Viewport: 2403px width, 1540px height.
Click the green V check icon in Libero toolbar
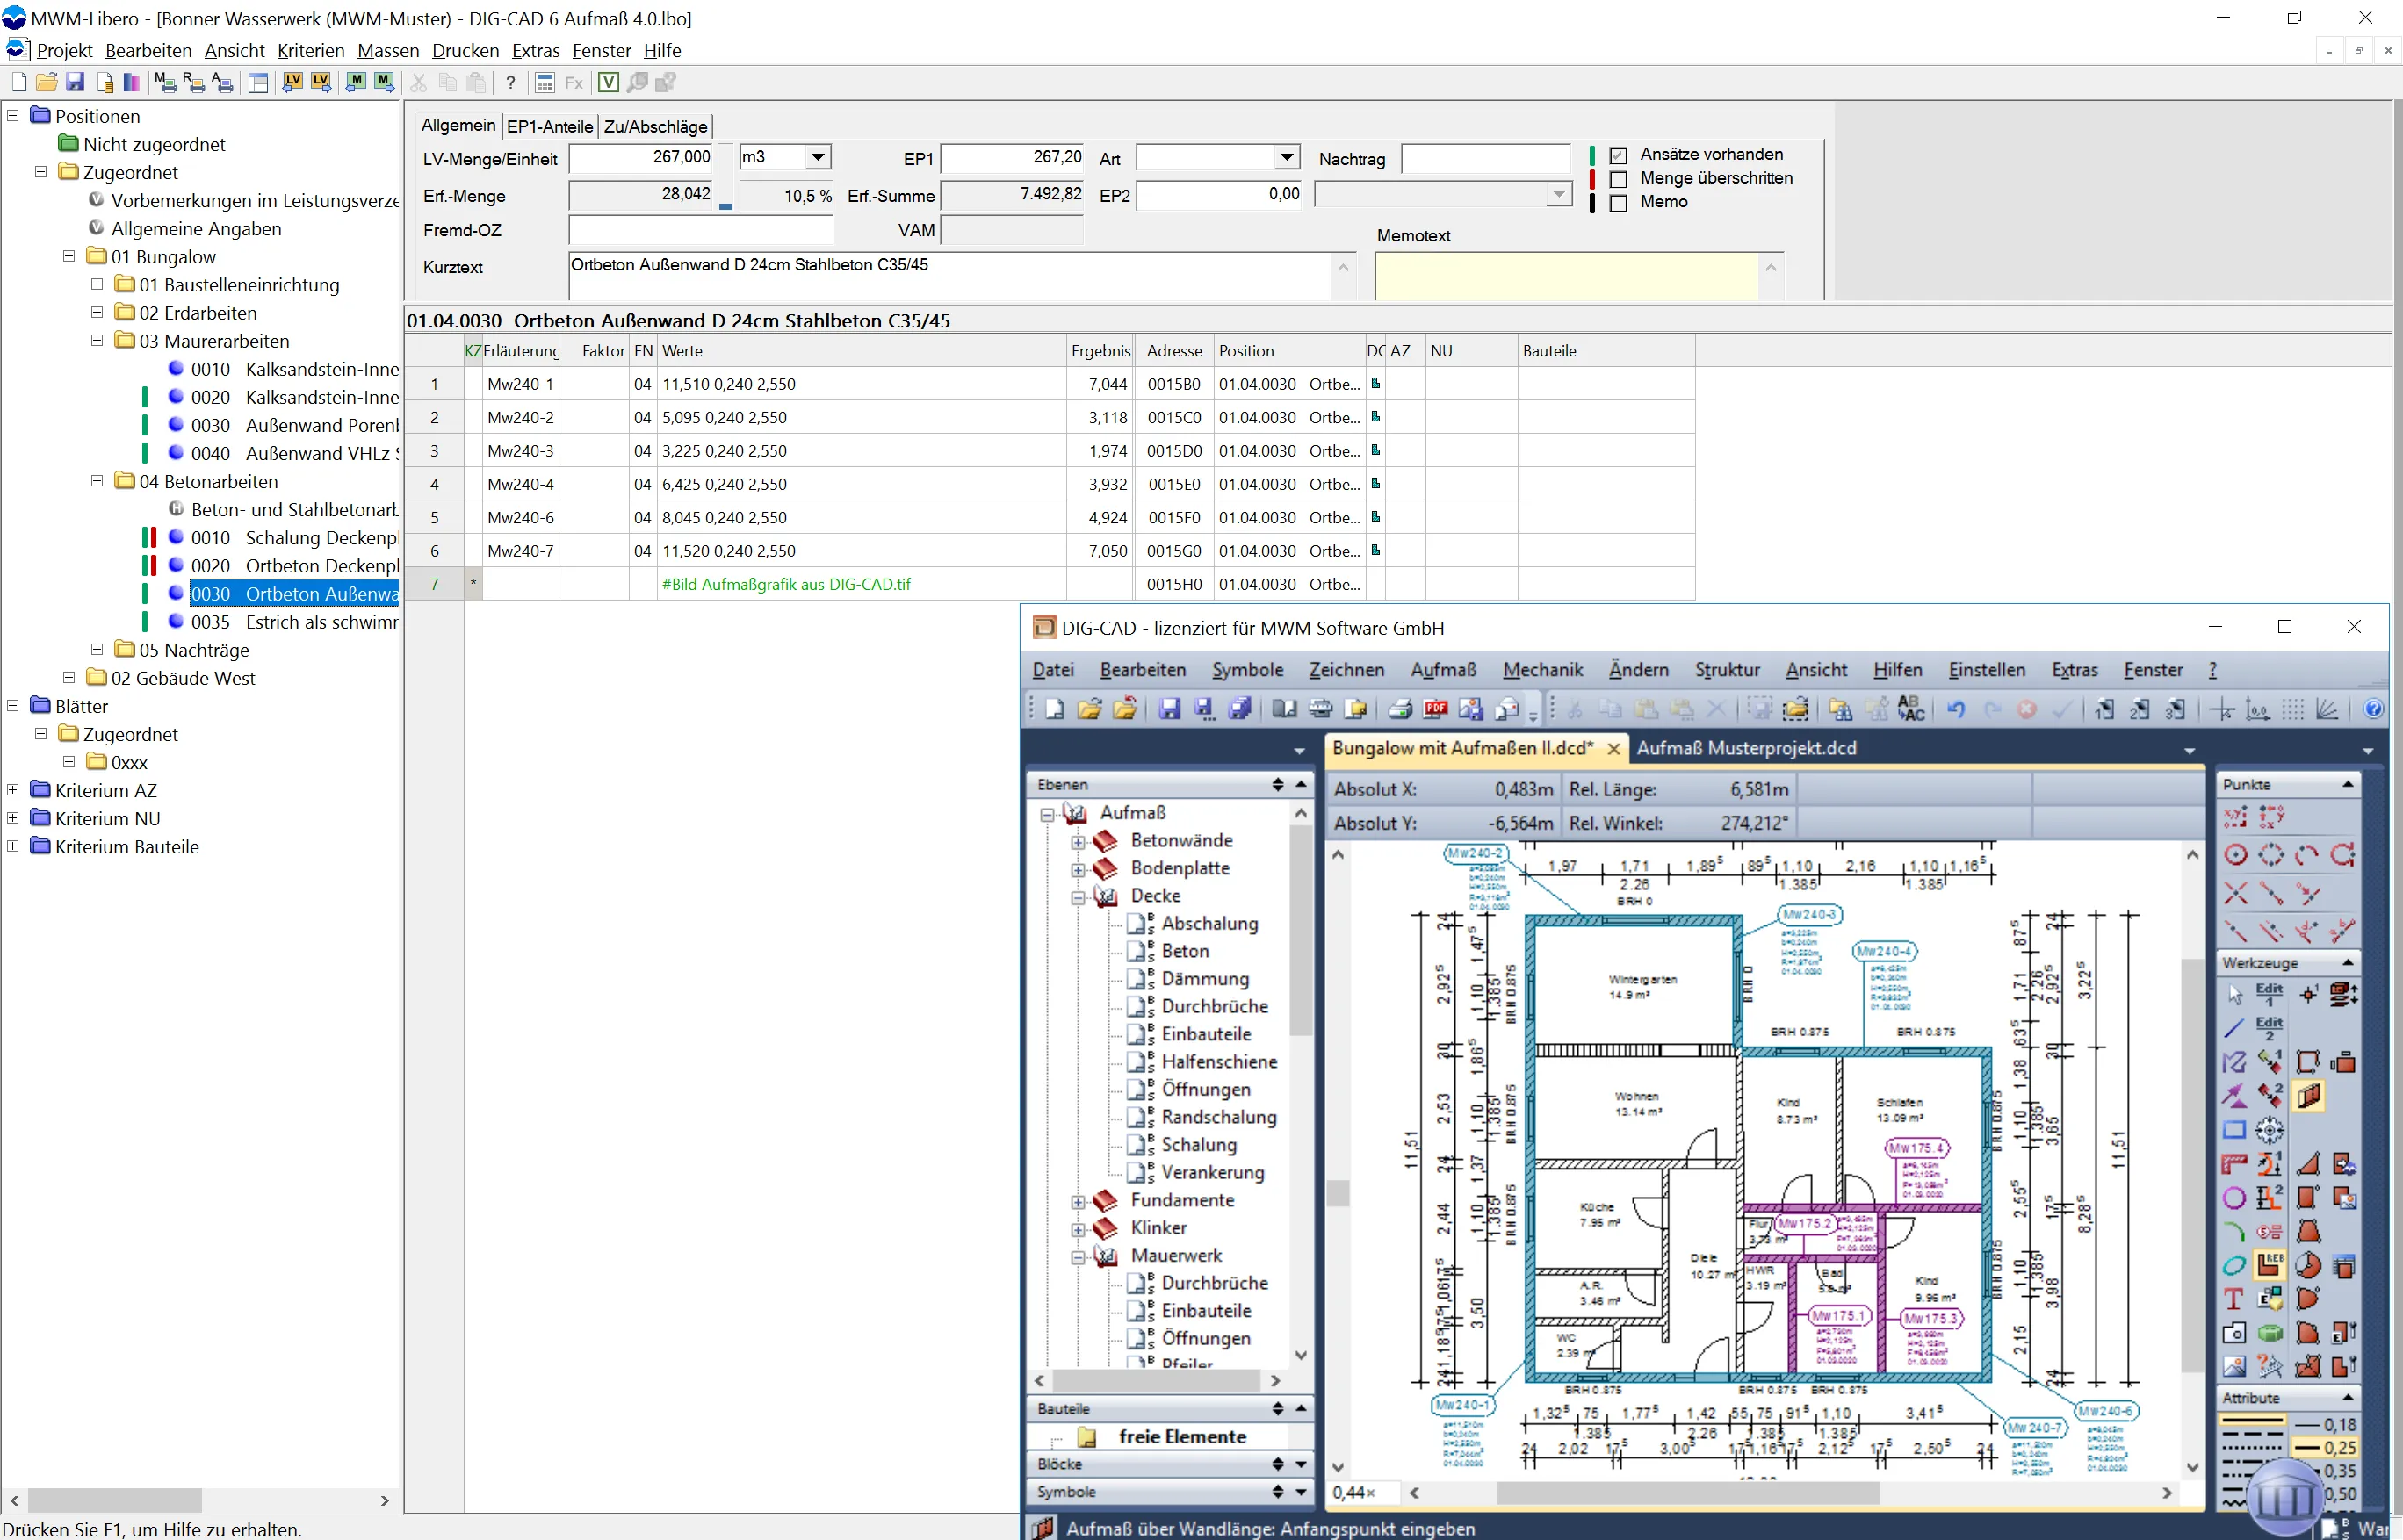[609, 83]
